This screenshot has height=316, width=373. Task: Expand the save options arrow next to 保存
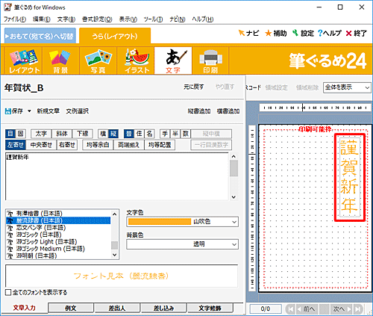click(x=29, y=111)
